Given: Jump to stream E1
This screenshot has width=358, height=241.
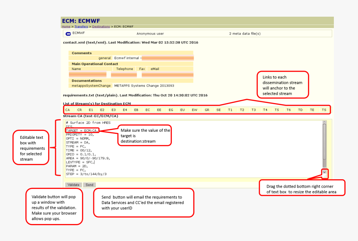Looking at the screenshot, I should 91,110.
